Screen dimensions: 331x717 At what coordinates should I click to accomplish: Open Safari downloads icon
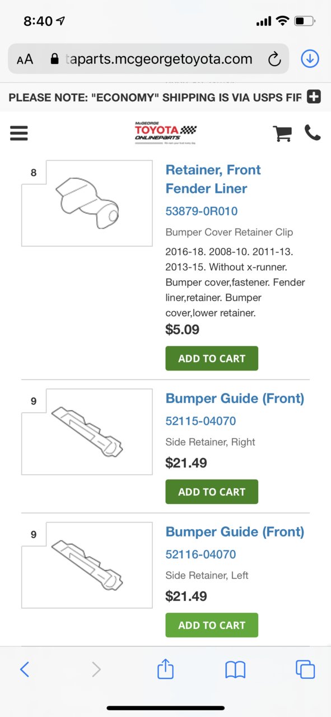click(310, 59)
